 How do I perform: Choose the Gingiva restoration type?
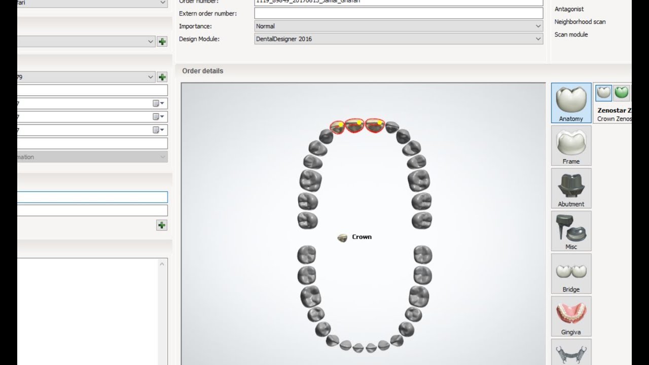coord(571,316)
